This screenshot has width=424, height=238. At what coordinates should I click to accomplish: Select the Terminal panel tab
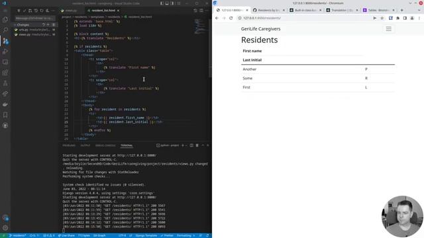coord(127,145)
